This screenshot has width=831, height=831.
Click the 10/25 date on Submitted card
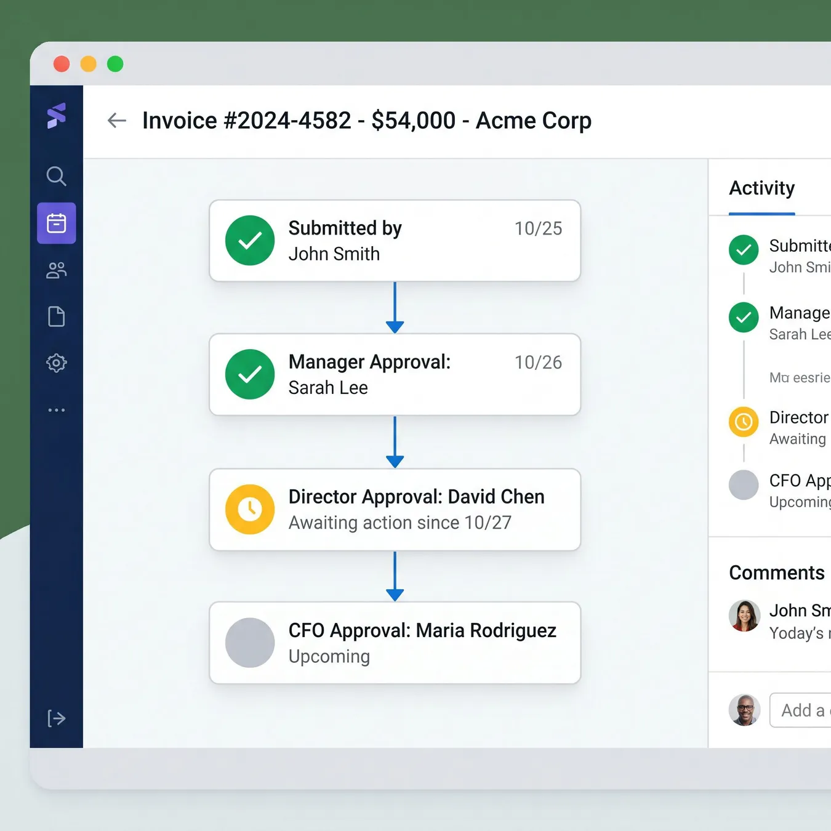[538, 228]
